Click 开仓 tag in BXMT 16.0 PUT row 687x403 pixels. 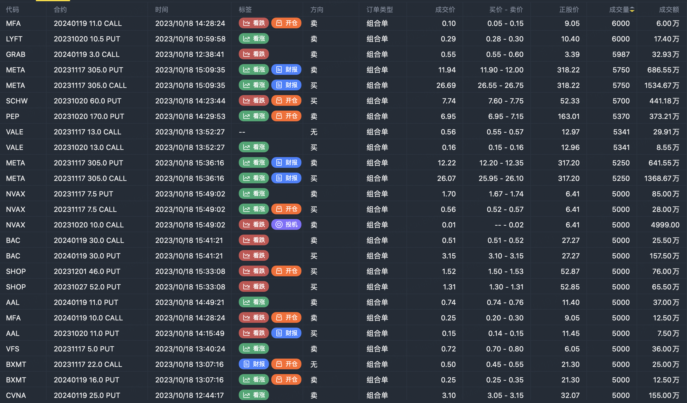[x=286, y=380]
